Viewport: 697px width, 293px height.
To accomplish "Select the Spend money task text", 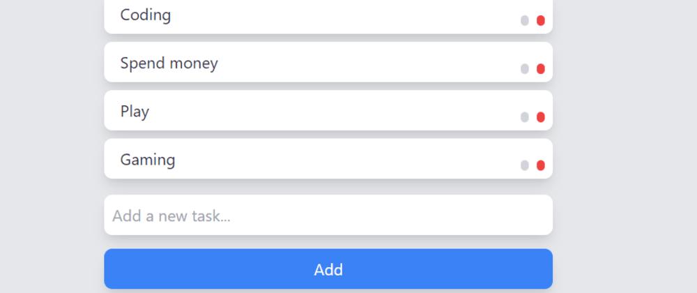I will [169, 63].
